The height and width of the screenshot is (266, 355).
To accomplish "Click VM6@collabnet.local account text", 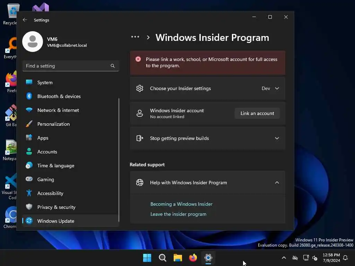I will point(67,45).
